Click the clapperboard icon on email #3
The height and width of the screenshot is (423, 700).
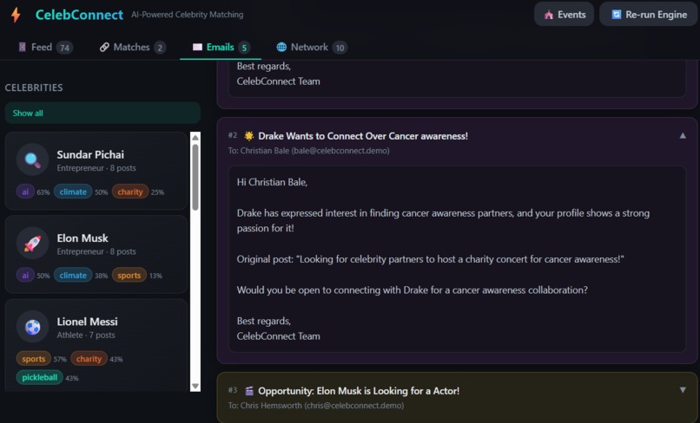(249, 391)
